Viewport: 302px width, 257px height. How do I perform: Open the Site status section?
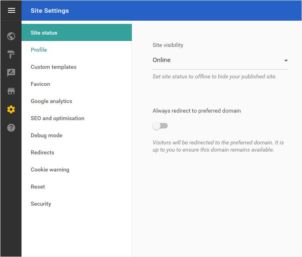(x=76, y=33)
